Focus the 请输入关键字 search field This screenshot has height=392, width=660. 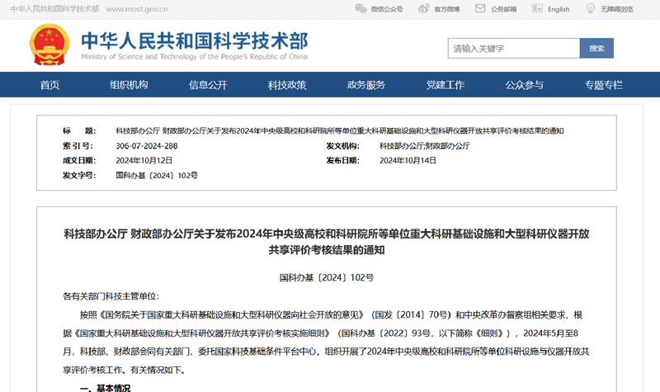(513, 49)
